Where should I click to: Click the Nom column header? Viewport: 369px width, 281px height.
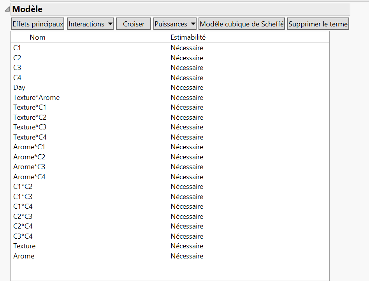click(37, 37)
